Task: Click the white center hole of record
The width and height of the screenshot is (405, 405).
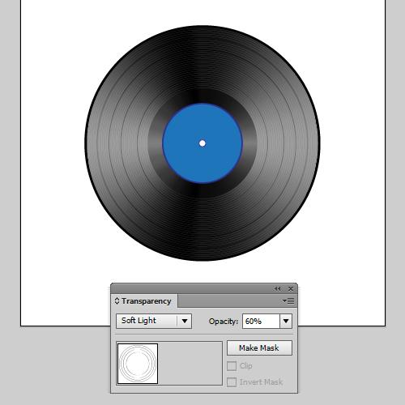Action: coord(202,143)
